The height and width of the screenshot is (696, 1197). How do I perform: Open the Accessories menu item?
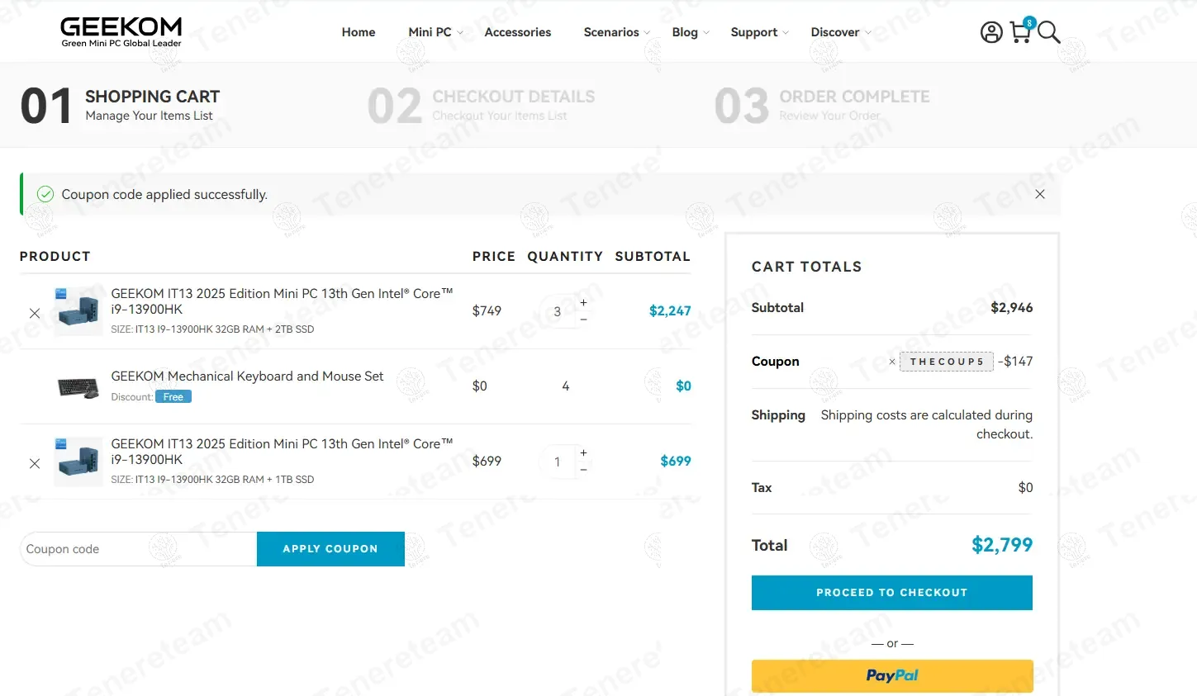tap(517, 32)
